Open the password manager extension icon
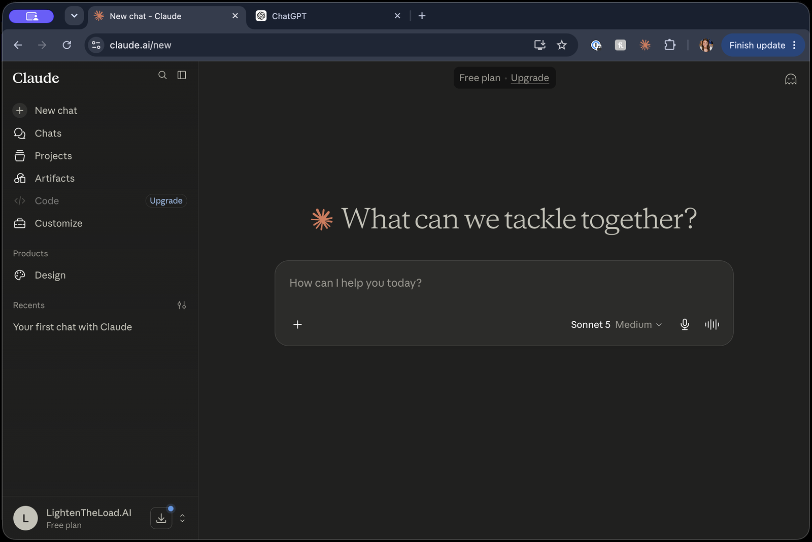 click(x=596, y=45)
